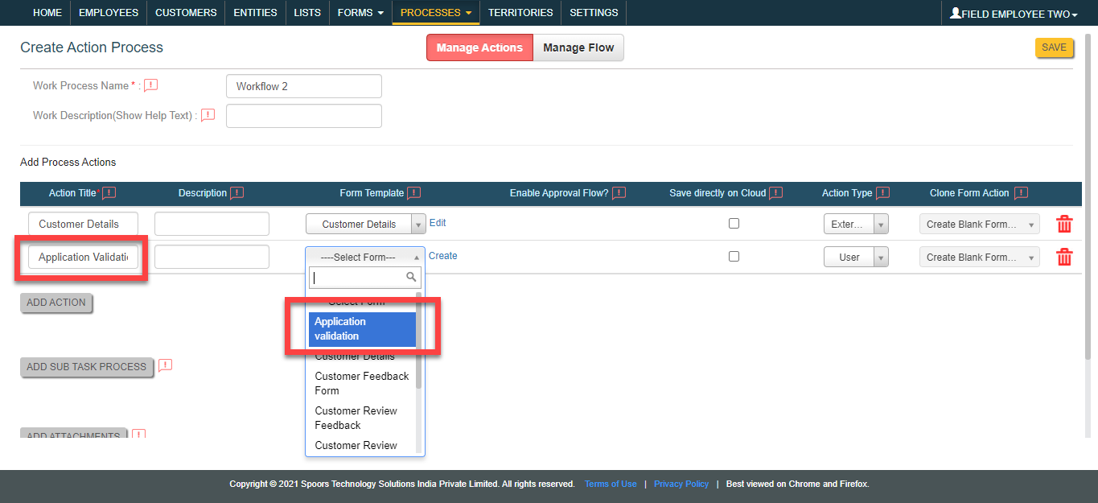Switch to the Manage Flow tab
The height and width of the screenshot is (503, 1098).
[x=578, y=47]
